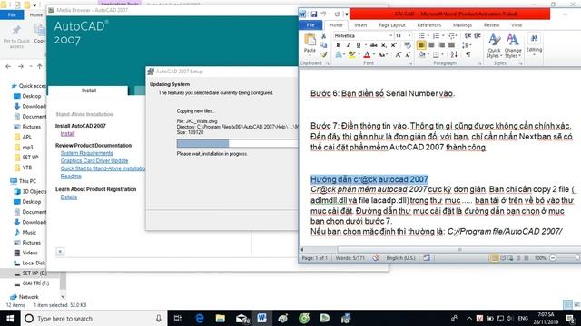Click the Numbering list icon

point(436,35)
